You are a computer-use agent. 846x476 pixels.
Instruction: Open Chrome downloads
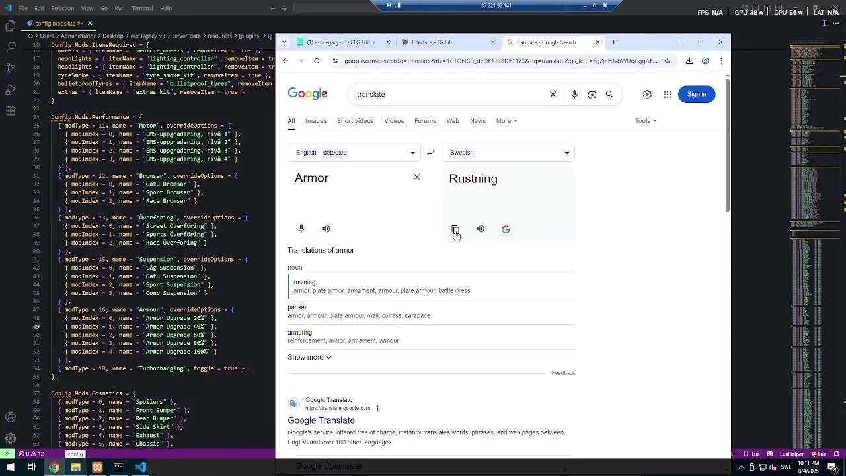click(689, 61)
